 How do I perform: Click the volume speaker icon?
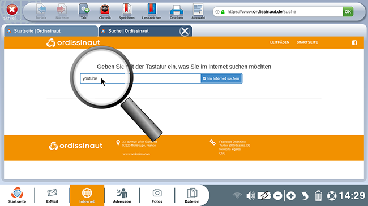point(250,195)
